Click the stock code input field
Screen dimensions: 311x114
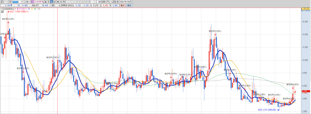click(x=16, y=2)
